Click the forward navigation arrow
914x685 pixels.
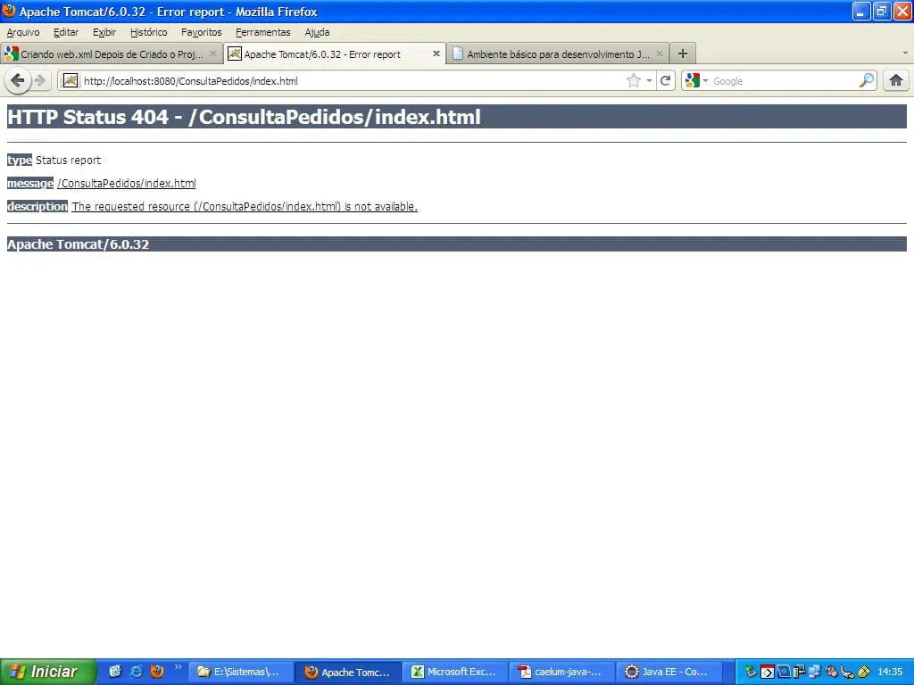pyautogui.click(x=39, y=80)
